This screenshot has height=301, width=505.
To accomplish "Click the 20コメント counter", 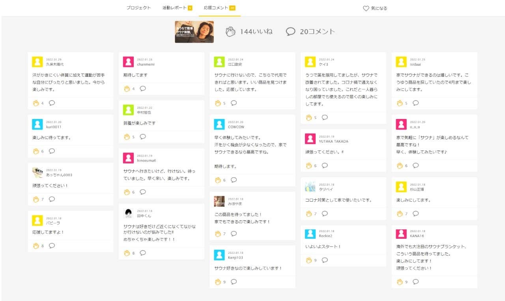I will click(x=310, y=32).
